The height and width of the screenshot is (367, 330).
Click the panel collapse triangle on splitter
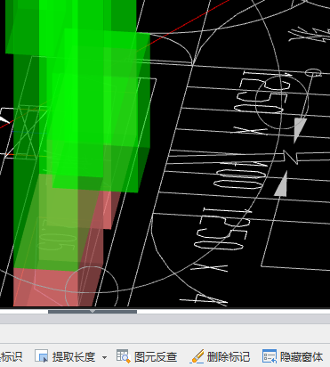93,312
